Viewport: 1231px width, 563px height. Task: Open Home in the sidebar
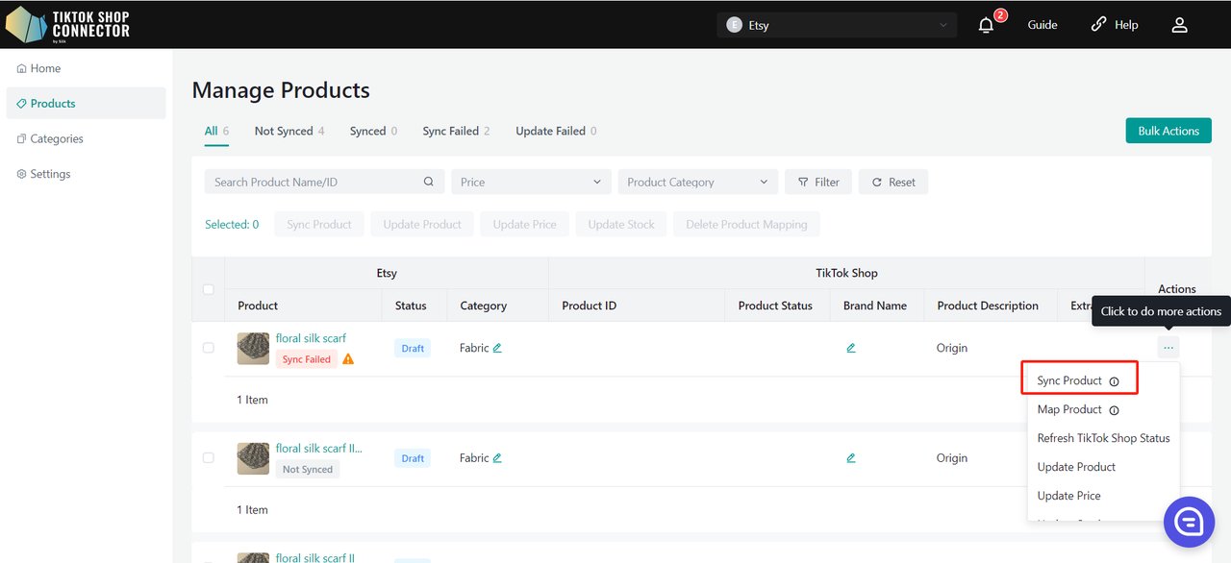click(x=86, y=68)
